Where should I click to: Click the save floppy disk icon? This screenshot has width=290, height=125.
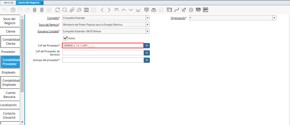click(x=49, y=10)
